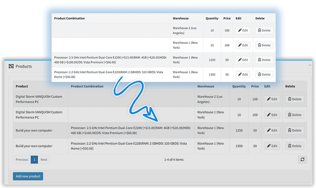Viewport: 316px width, 188px height.
Task: Click the 2.5 GHz Processor combination in the zoomed table
Action: tap(111, 60)
